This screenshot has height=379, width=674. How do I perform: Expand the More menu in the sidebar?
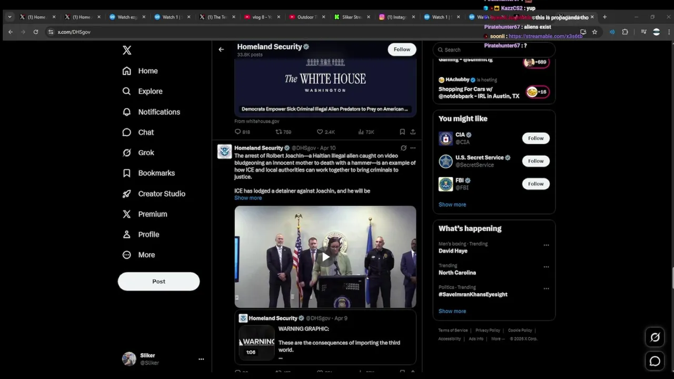click(x=139, y=255)
